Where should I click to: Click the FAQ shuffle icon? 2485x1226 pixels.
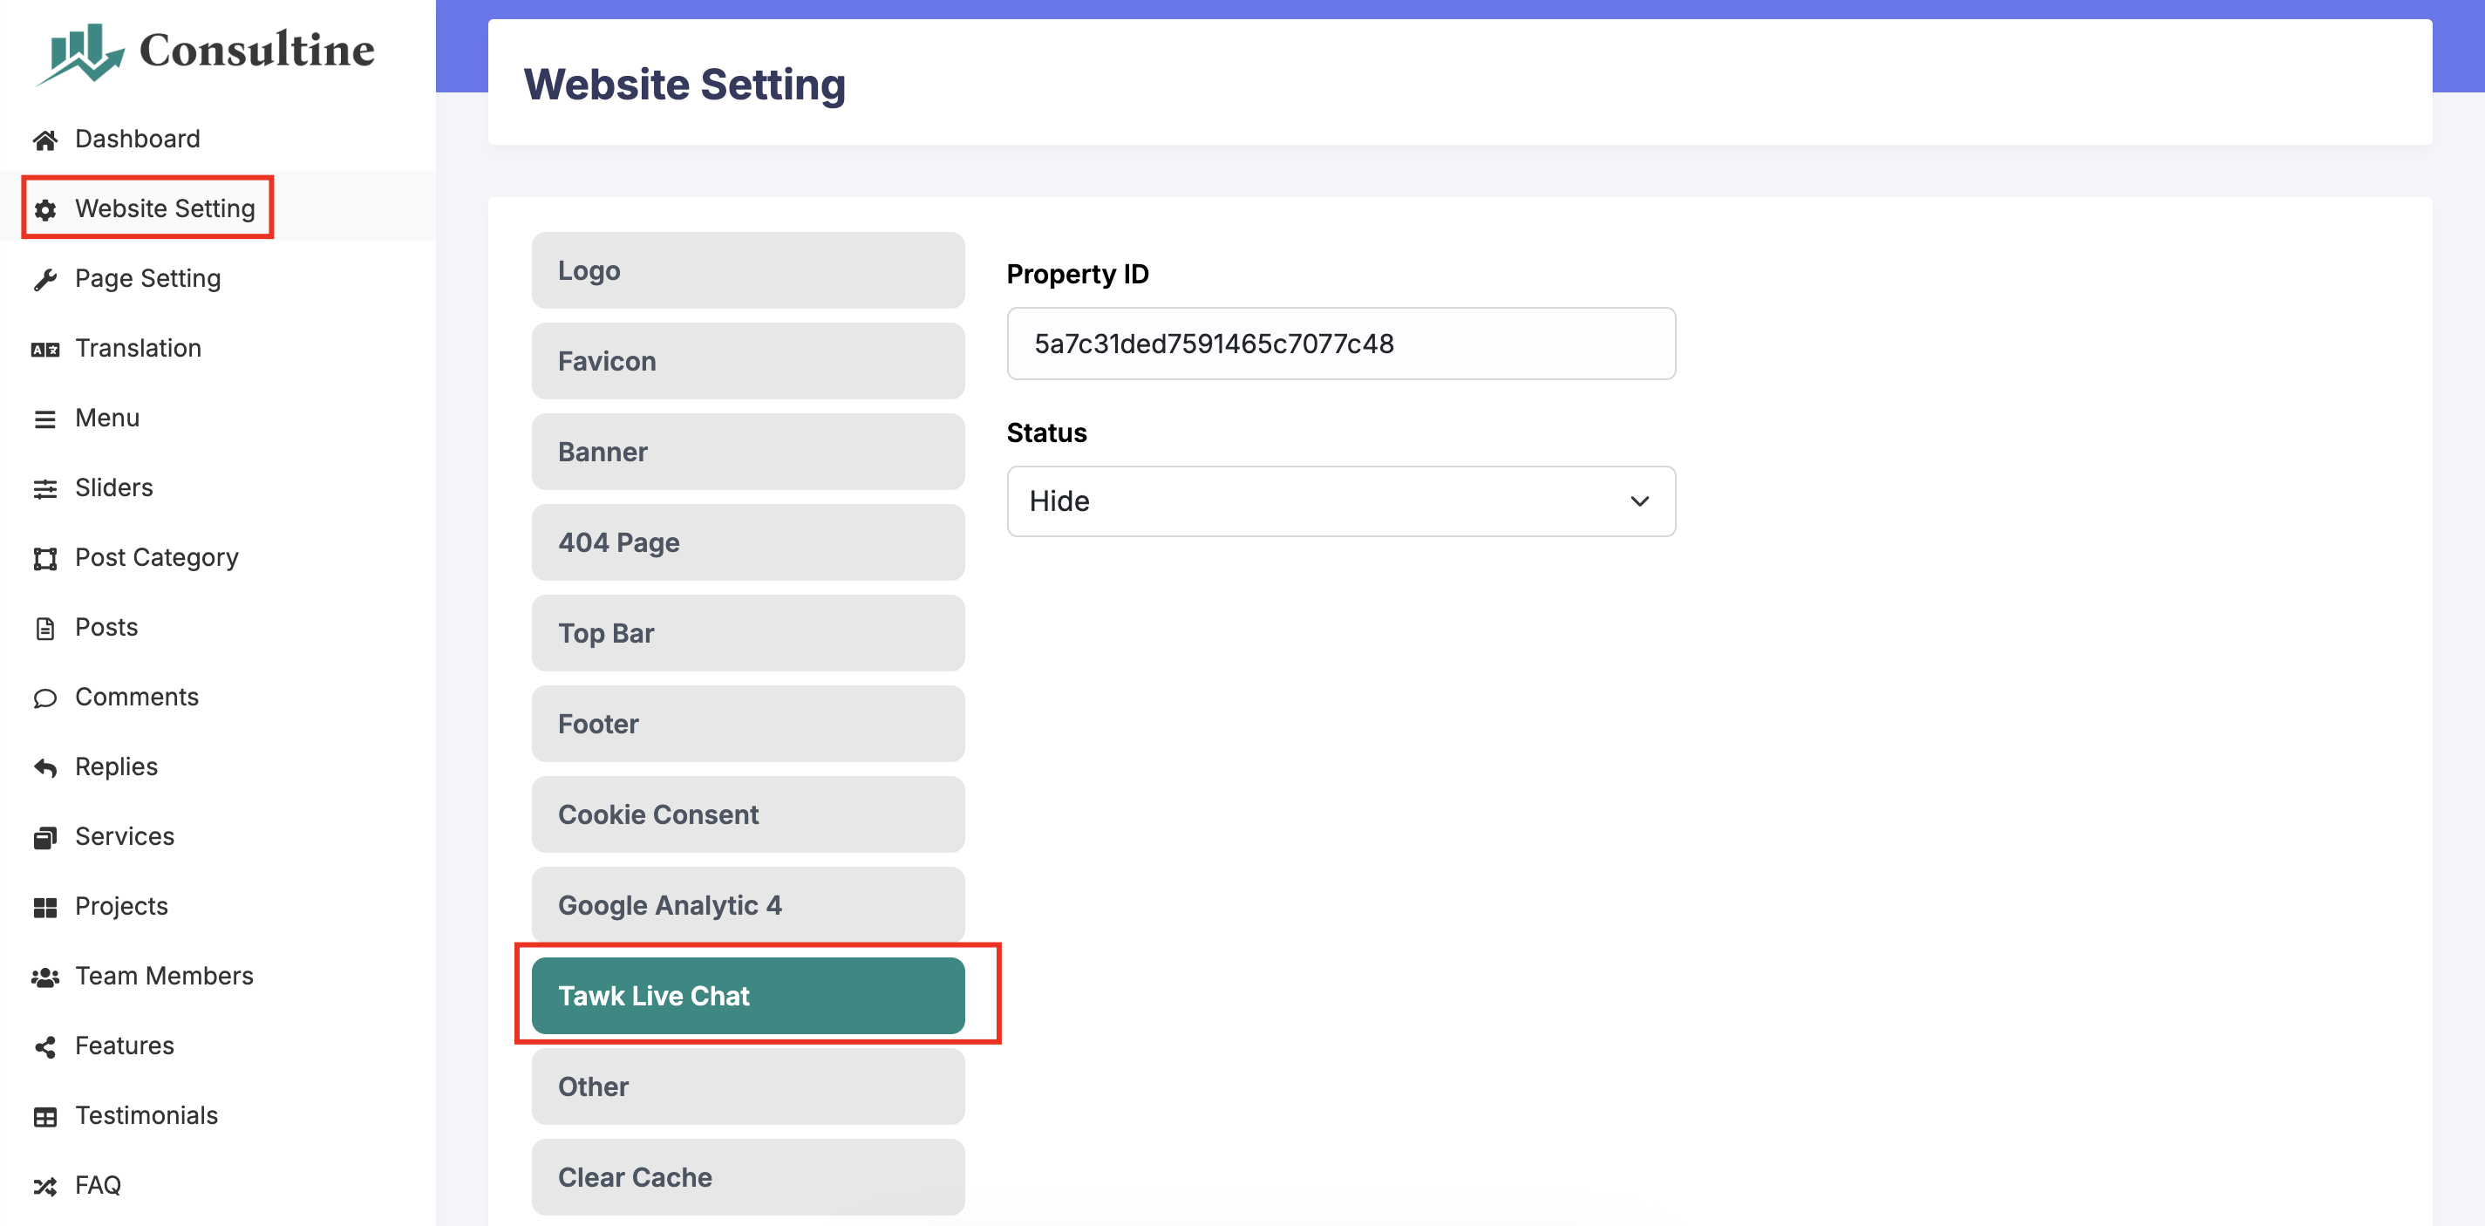(x=44, y=1186)
